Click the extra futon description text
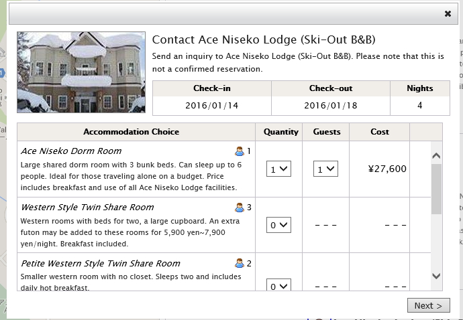 tap(130, 232)
